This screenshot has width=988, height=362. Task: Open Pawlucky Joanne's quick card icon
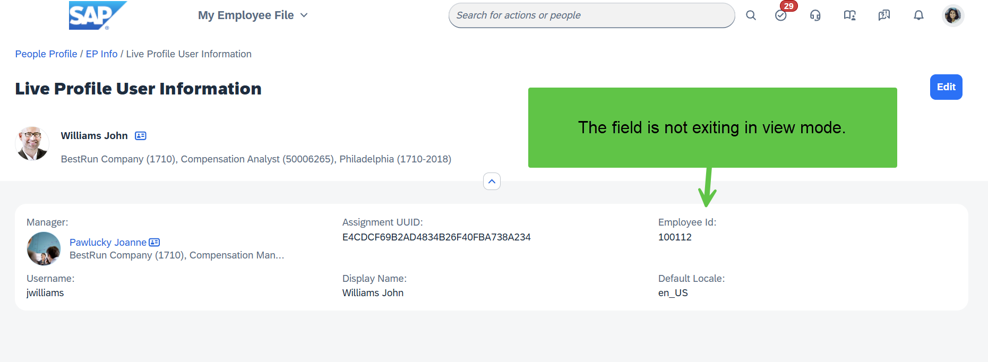click(154, 243)
